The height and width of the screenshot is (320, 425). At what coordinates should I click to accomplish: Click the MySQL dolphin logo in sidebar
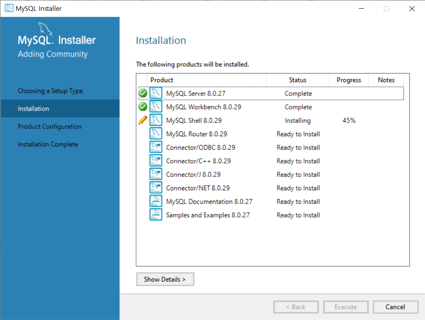coord(45,29)
